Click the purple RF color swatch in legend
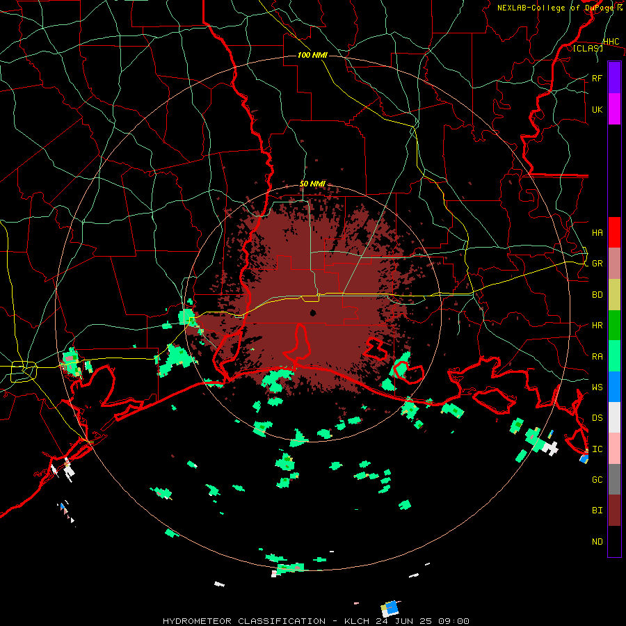The height and width of the screenshot is (626, 626). [x=614, y=78]
